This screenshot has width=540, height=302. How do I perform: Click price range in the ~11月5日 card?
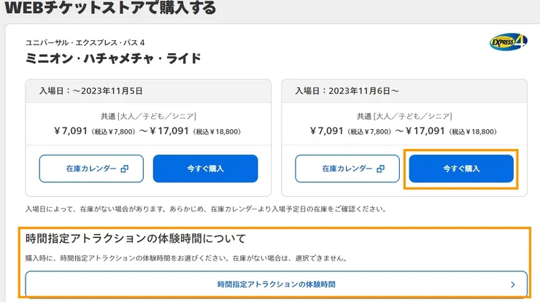[147, 131]
